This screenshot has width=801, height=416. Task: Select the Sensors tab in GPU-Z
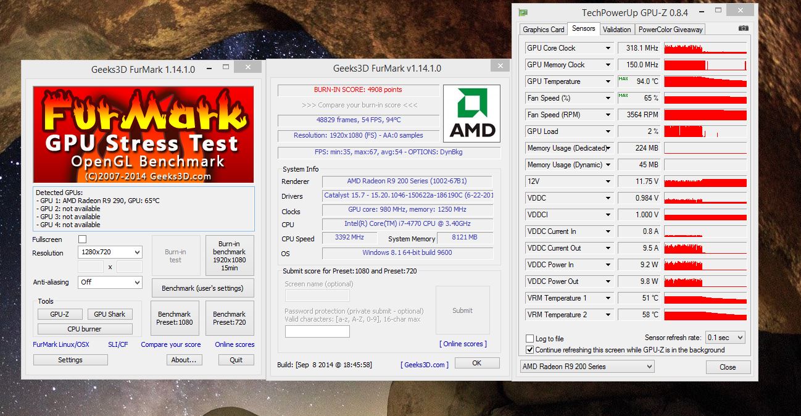pyautogui.click(x=584, y=28)
